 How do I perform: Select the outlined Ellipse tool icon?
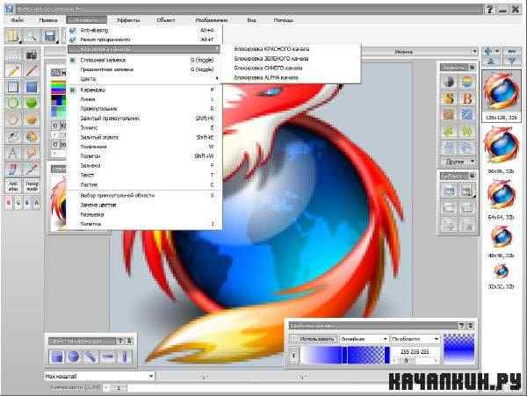tap(13, 104)
